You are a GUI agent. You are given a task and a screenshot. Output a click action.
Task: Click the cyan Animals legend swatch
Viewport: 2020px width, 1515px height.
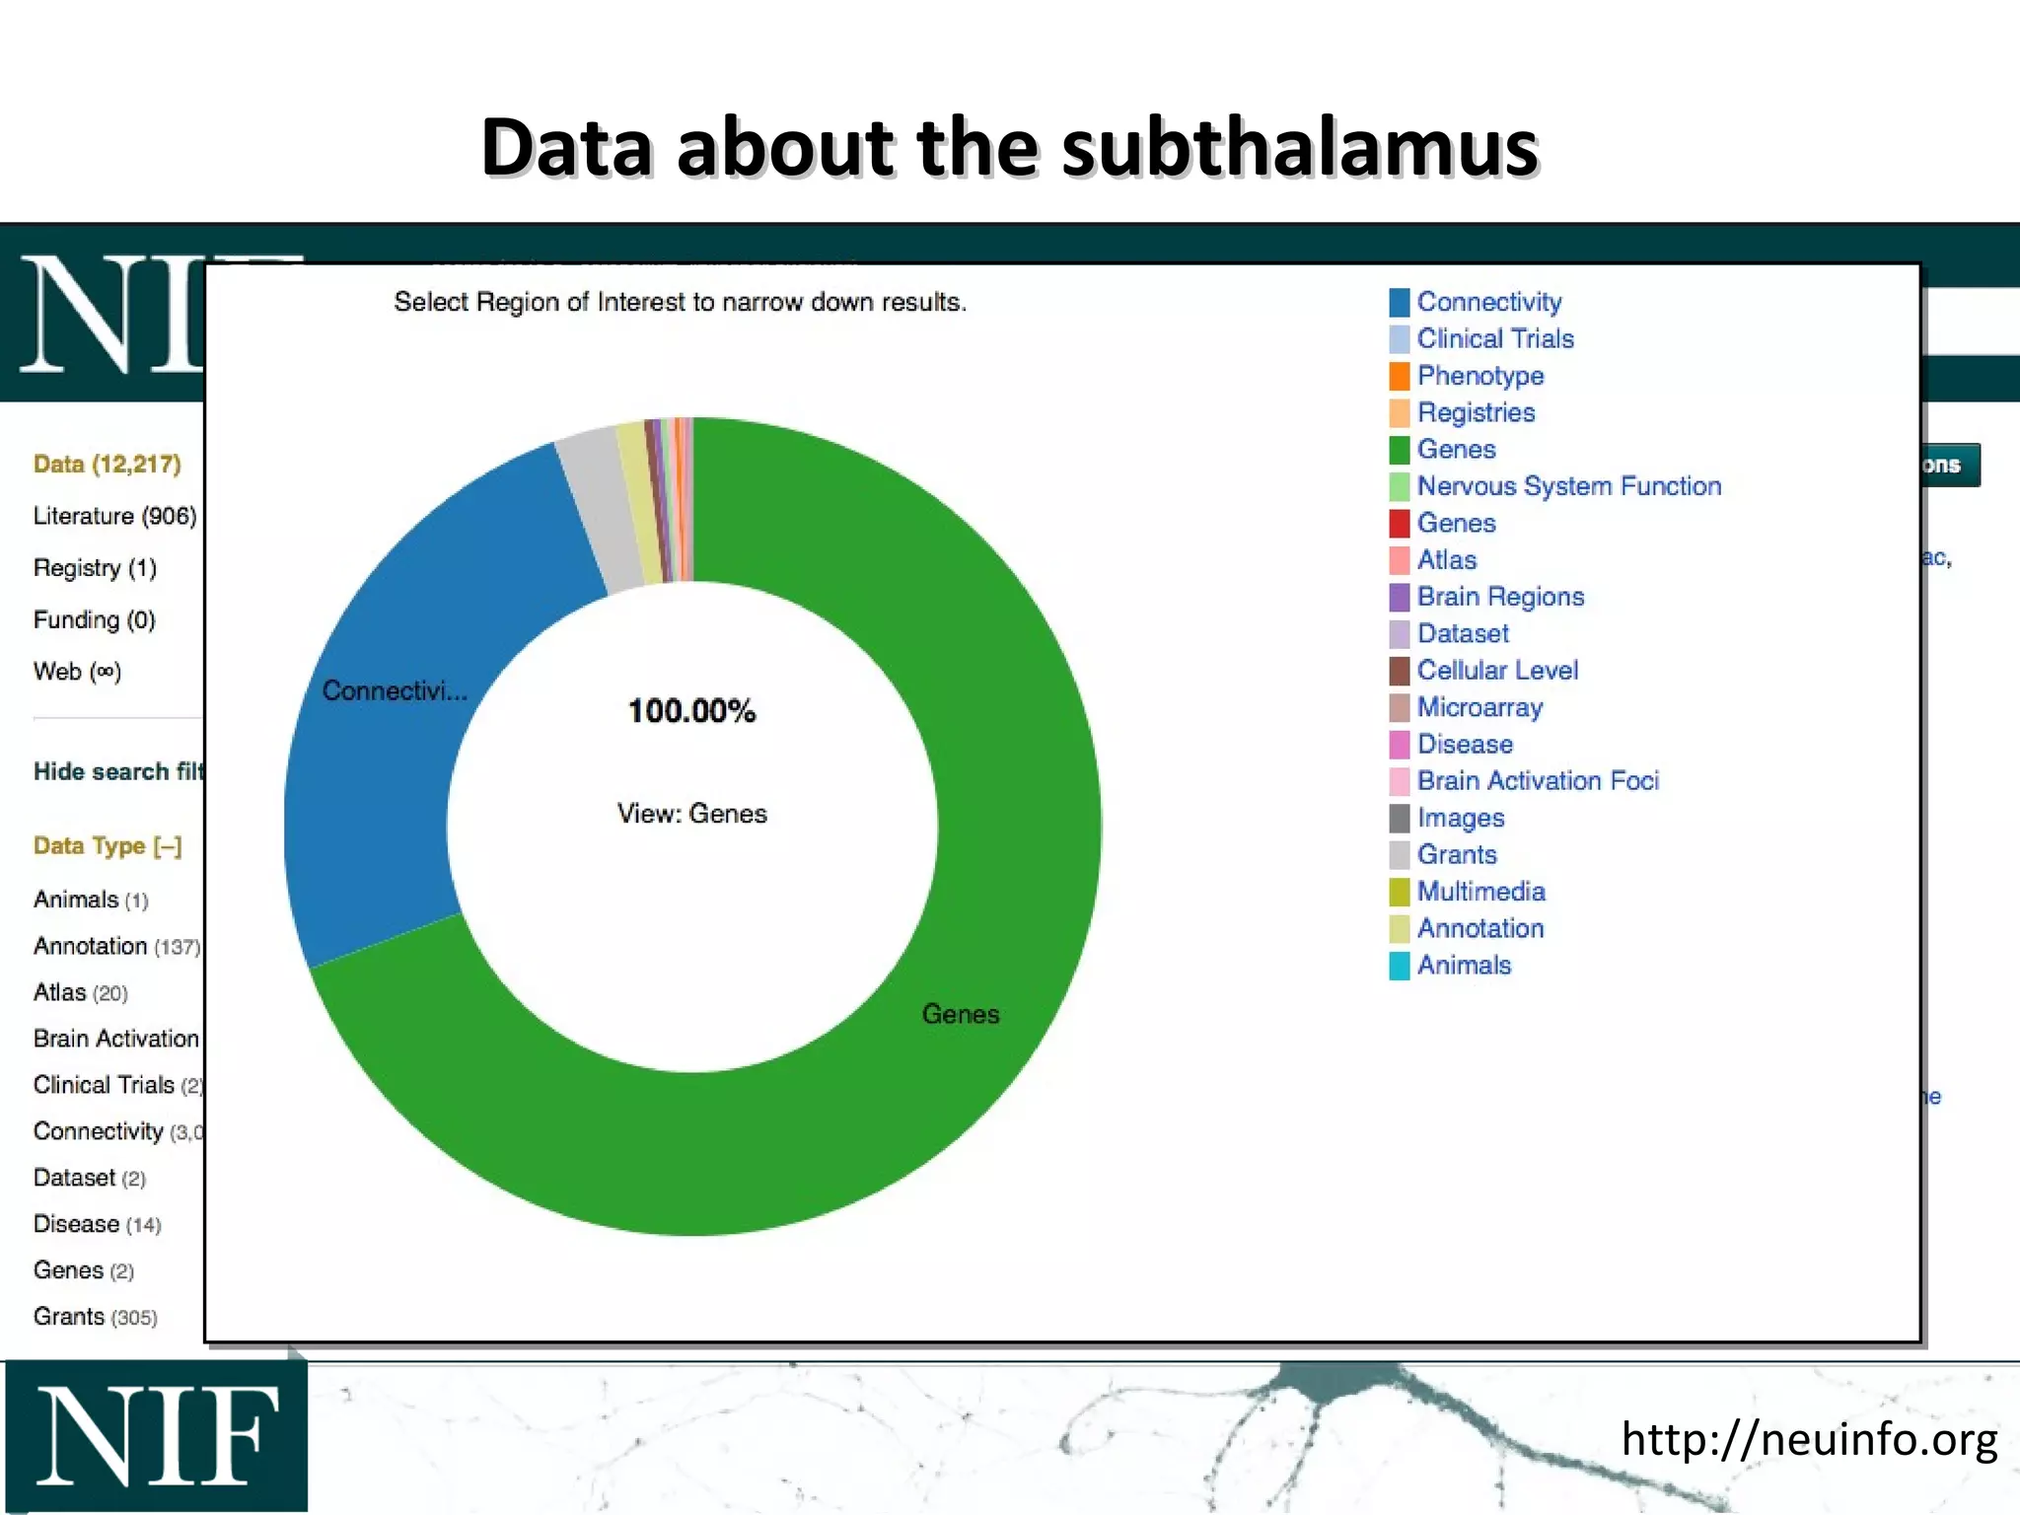[1399, 965]
